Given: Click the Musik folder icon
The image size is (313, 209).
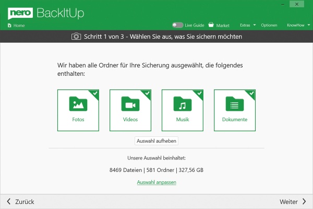Looking at the screenshot, I should pos(183,103).
